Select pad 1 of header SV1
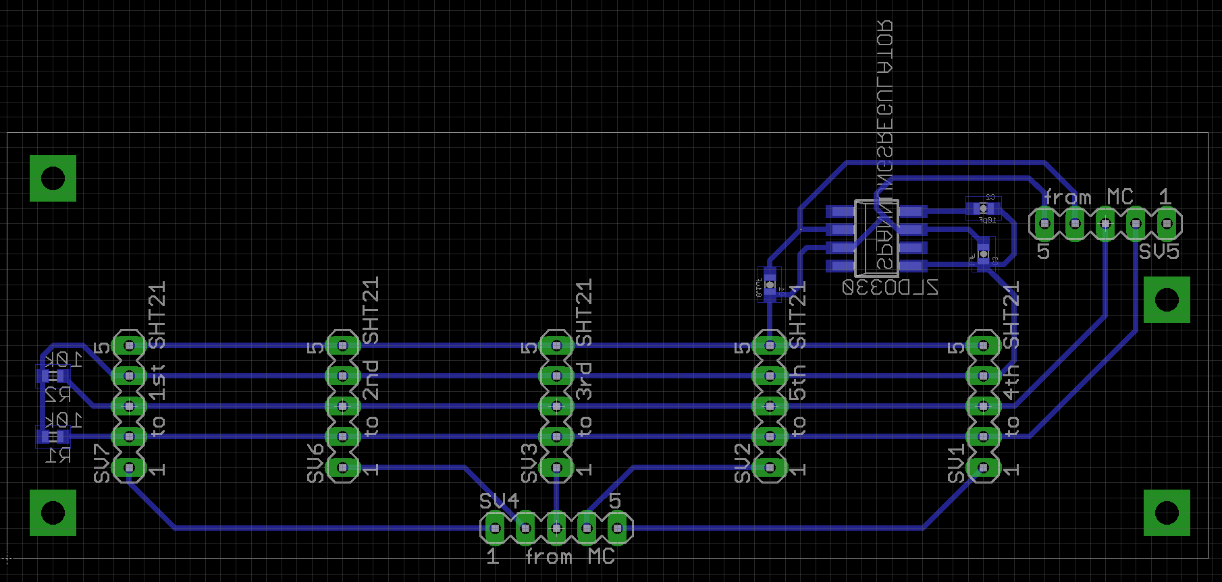Viewport: 1222px width, 582px height. 983,467
